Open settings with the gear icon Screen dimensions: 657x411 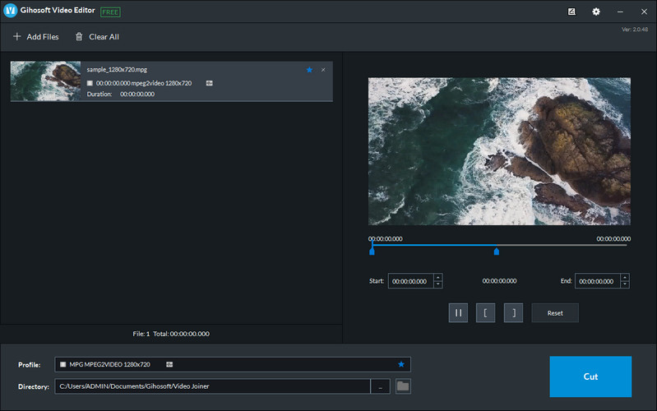pos(596,12)
